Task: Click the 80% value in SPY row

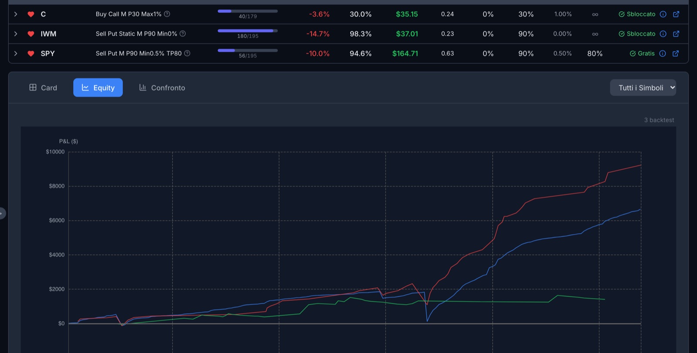Action: point(595,54)
